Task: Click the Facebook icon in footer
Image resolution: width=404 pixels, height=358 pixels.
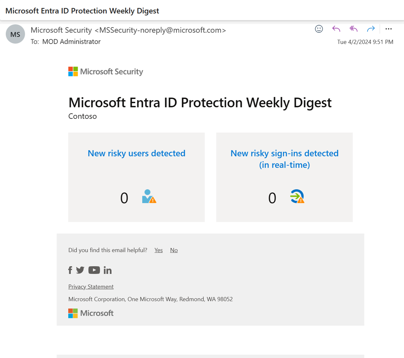Action: [70, 270]
